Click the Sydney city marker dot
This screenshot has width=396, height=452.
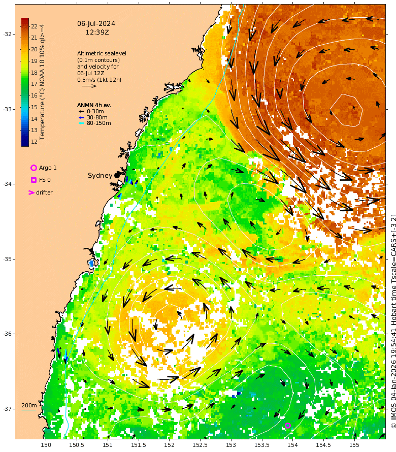pos(117,175)
